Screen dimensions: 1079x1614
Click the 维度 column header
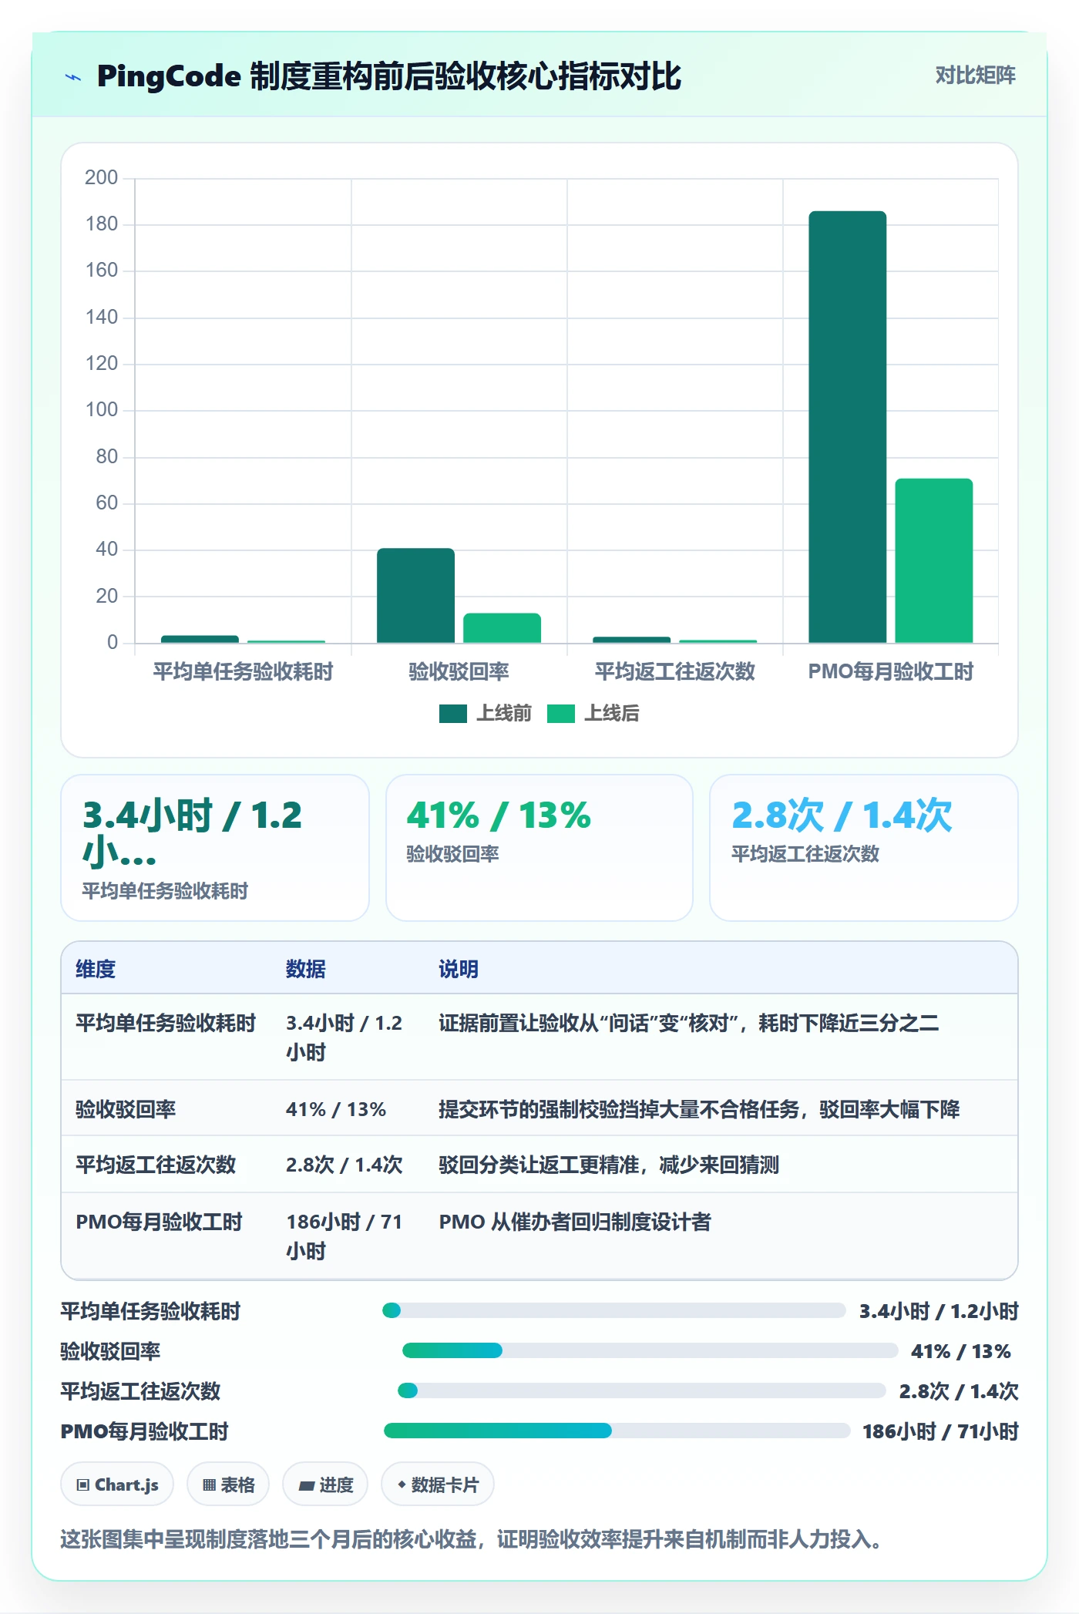[x=96, y=969]
